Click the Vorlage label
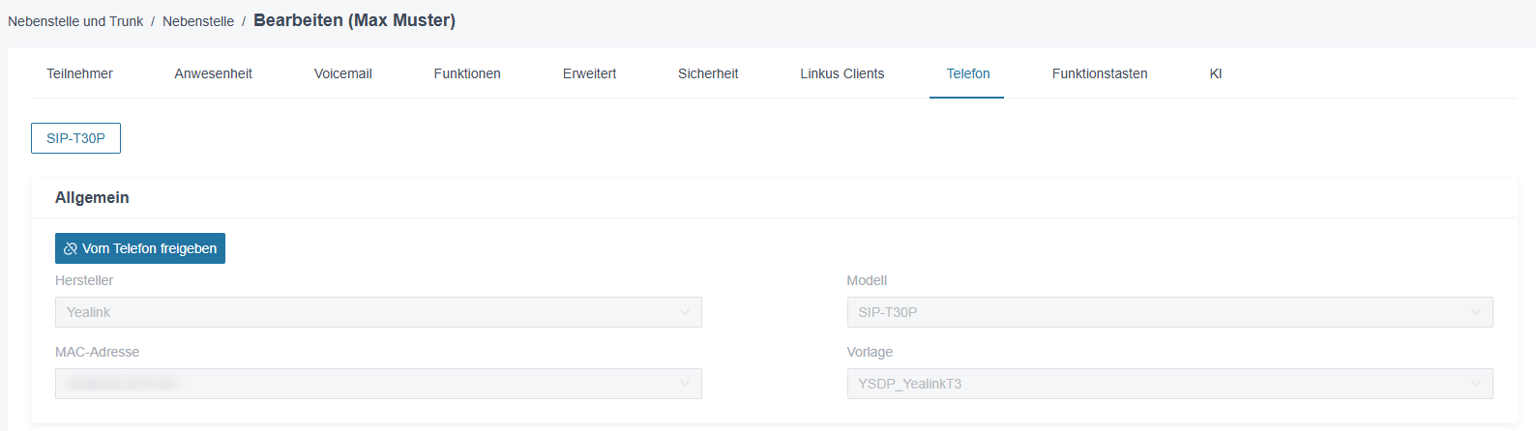The width and height of the screenshot is (1536, 431). (870, 352)
